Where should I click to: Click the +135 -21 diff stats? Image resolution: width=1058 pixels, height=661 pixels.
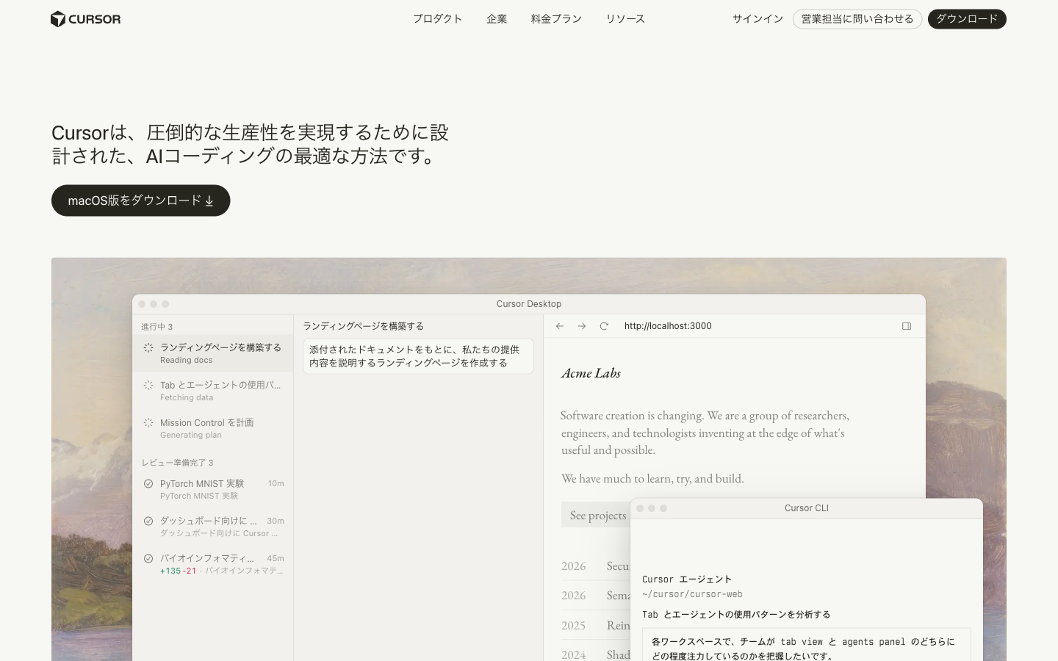pyautogui.click(x=178, y=571)
